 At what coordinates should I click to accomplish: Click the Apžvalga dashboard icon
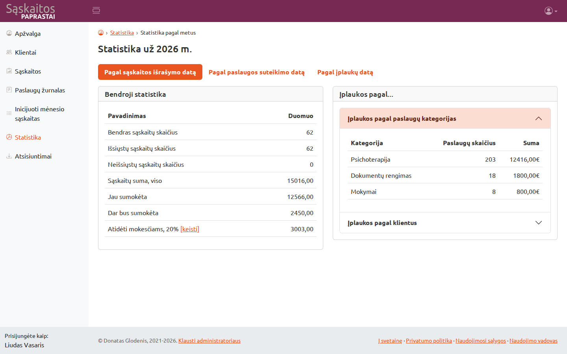click(9, 33)
